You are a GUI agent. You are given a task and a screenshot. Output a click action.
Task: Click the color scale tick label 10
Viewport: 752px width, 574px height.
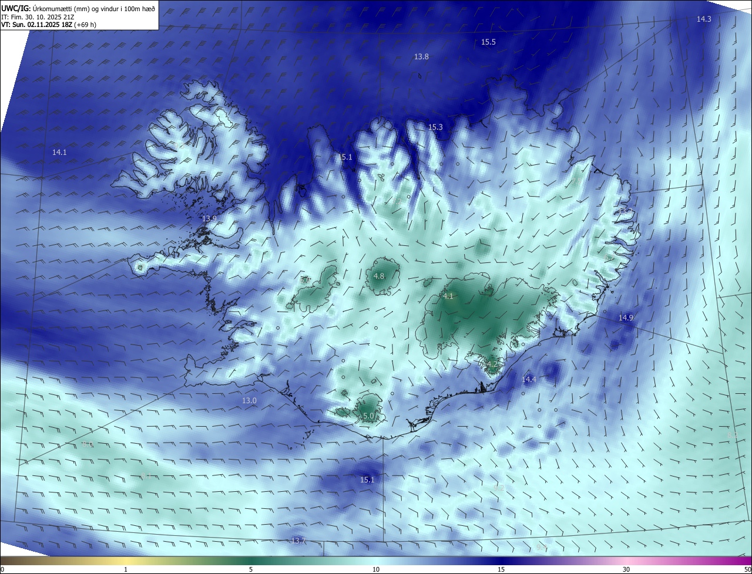pos(376,569)
